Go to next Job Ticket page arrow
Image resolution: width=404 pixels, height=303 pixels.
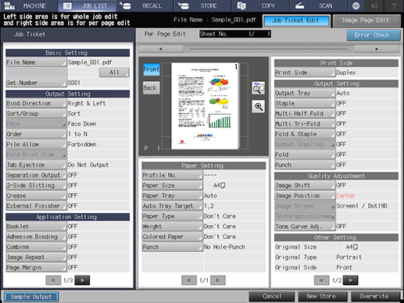tap(82, 280)
